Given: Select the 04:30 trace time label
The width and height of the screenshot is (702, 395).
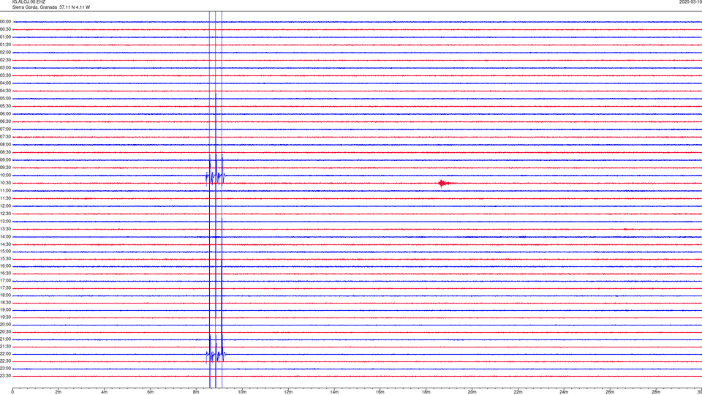Looking at the screenshot, I should [5, 91].
